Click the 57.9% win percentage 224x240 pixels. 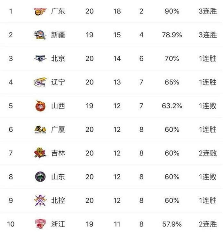tap(172, 224)
